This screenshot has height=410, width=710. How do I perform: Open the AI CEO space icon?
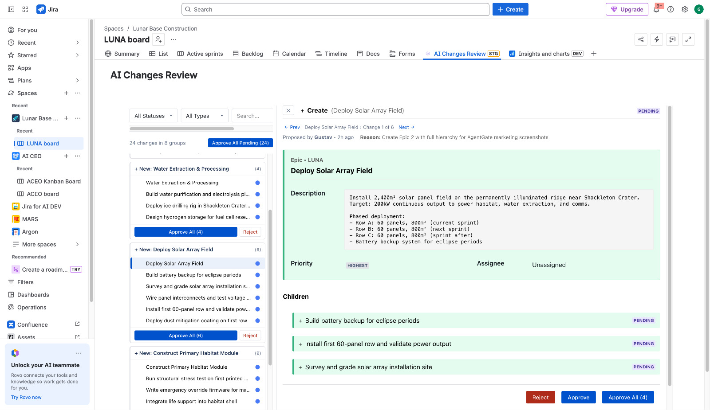16,156
